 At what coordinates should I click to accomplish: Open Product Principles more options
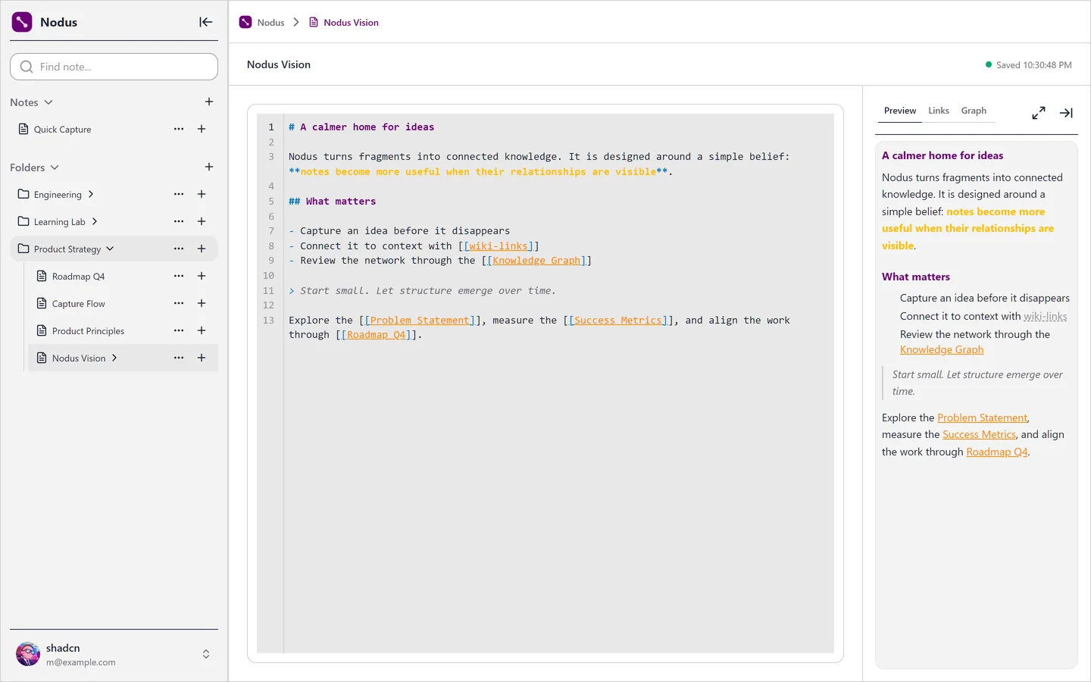(x=179, y=330)
